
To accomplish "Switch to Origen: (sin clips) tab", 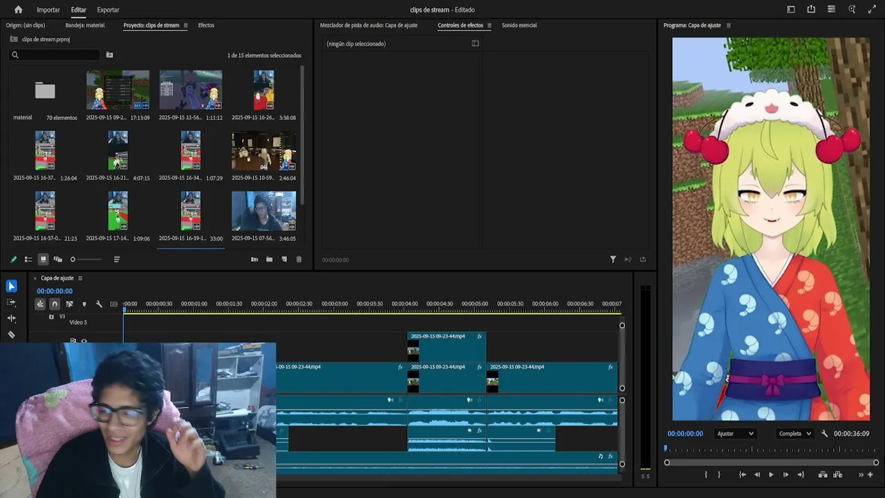I will click(26, 26).
